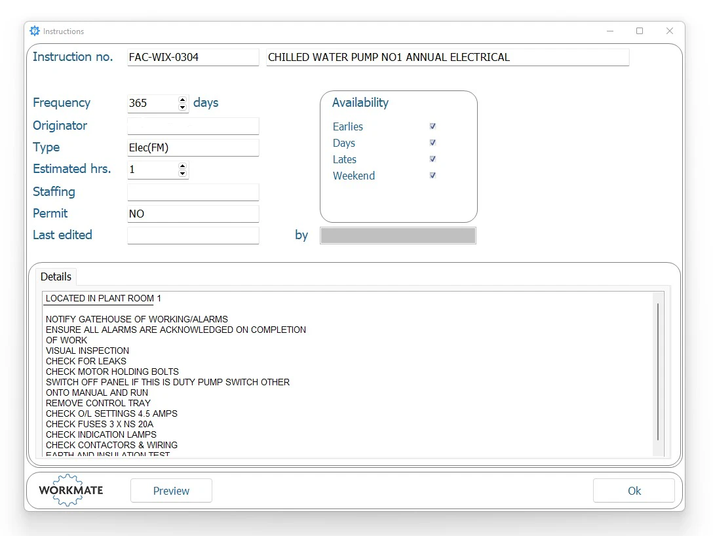Increase Estimated hrs with the up arrow
Screen dimensions: 713x536
coord(182,166)
